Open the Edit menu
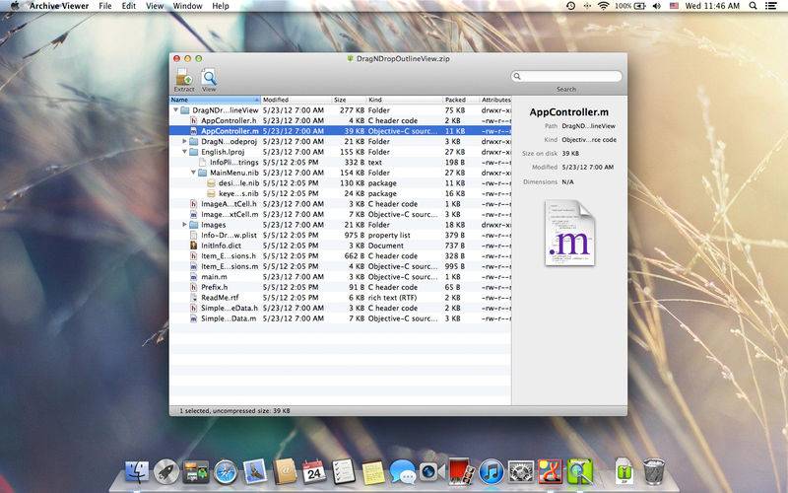 [x=129, y=6]
